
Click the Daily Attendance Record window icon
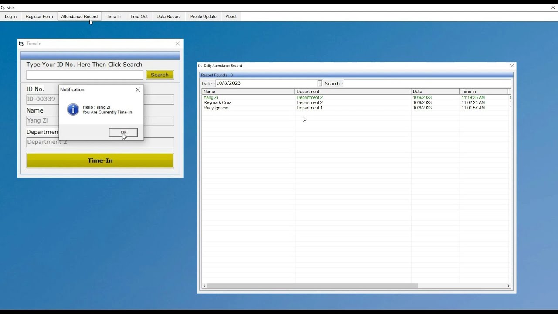tap(201, 66)
